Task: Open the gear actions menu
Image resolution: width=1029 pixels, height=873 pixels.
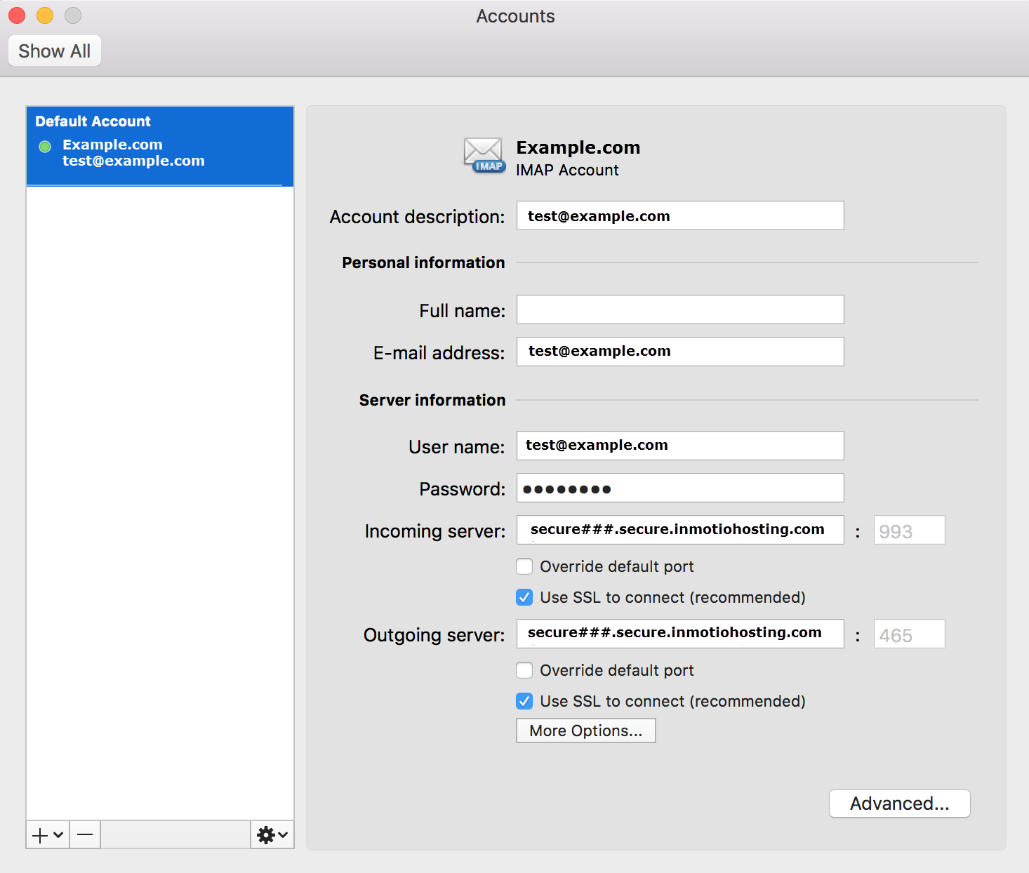Action: click(272, 834)
